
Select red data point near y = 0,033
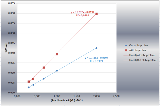pyautogui.click(x=44, y=67)
